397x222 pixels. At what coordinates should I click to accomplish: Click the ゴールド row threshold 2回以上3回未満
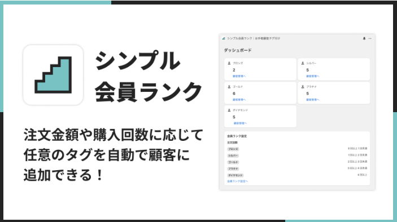pos(357,162)
